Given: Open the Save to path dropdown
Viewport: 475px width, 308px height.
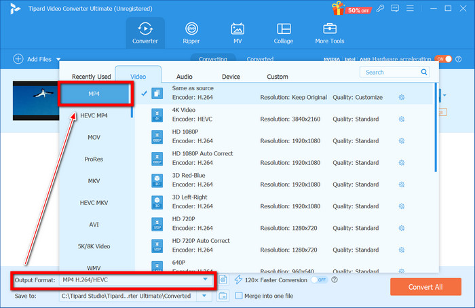Looking at the screenshot, I should pyautogui.click(x=204, y=296).
